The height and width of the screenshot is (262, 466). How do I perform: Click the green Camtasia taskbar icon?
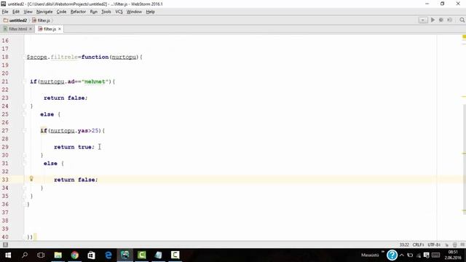point(142,255)
